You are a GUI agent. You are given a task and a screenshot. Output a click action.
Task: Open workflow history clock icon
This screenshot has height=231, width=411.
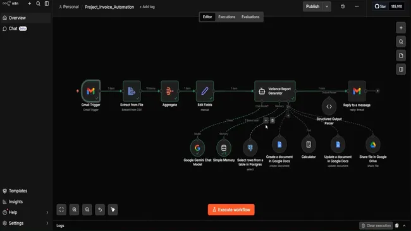tap(343, 6)
